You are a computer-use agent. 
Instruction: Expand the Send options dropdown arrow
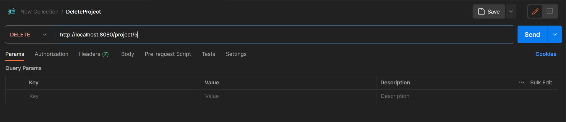(x=555, y=35)
